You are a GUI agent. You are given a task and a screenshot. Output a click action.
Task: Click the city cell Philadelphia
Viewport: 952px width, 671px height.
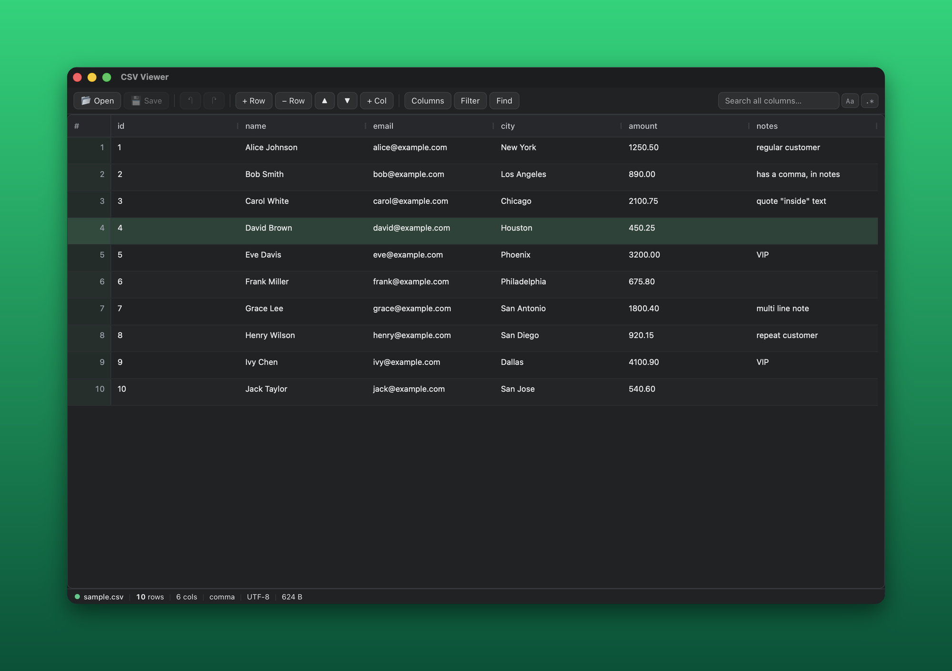tap(558, 285)
